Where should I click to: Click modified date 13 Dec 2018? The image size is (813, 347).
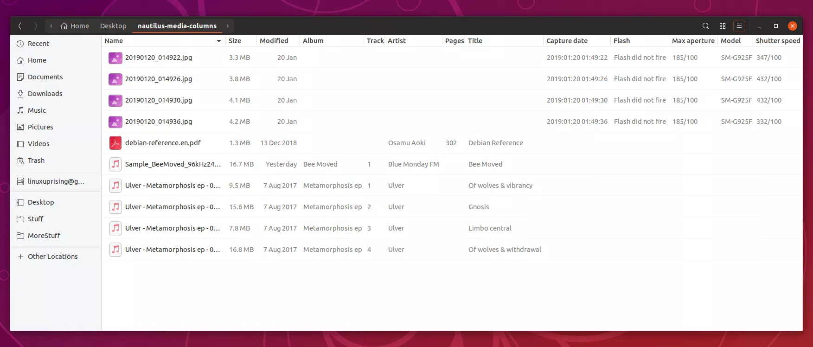tap(278, 143)
